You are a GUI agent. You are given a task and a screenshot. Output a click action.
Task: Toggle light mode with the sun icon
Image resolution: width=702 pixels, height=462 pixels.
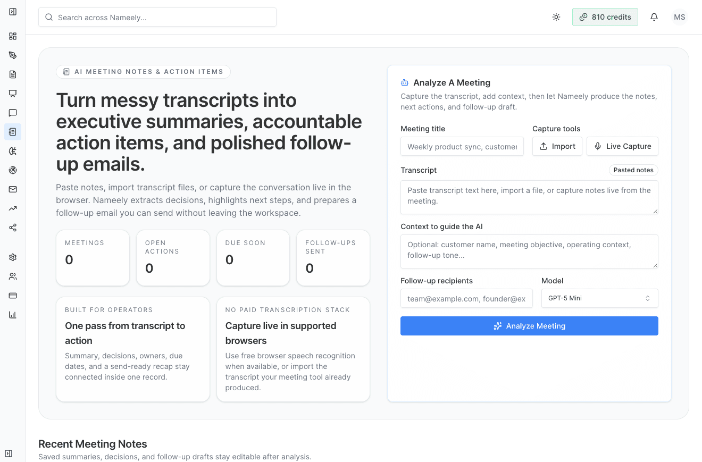(556, 17)
